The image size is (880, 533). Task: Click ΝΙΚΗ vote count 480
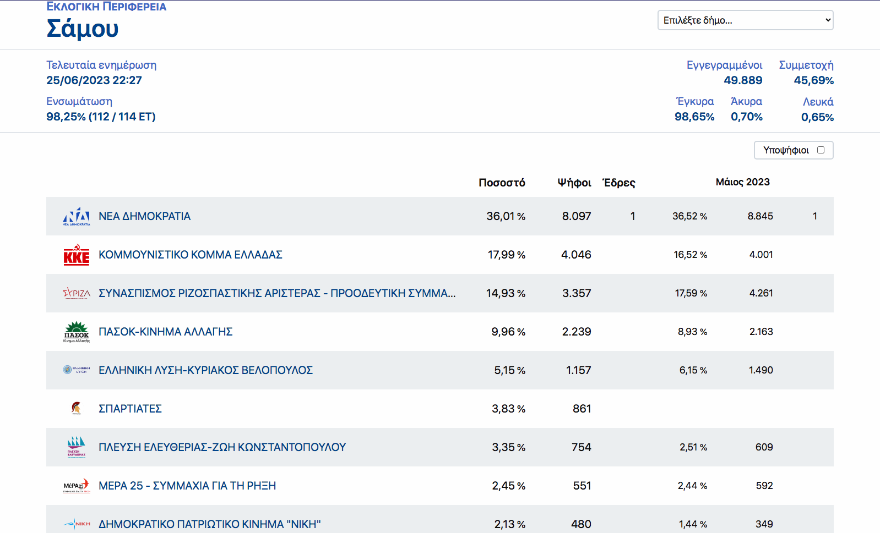(x=581, y=524)
